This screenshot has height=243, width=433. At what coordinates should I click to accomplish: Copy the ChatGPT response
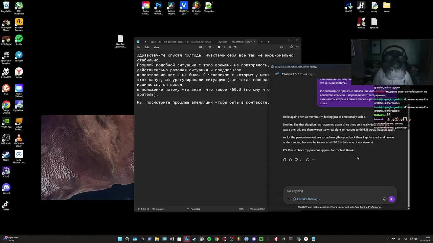[x=284, y=160]
